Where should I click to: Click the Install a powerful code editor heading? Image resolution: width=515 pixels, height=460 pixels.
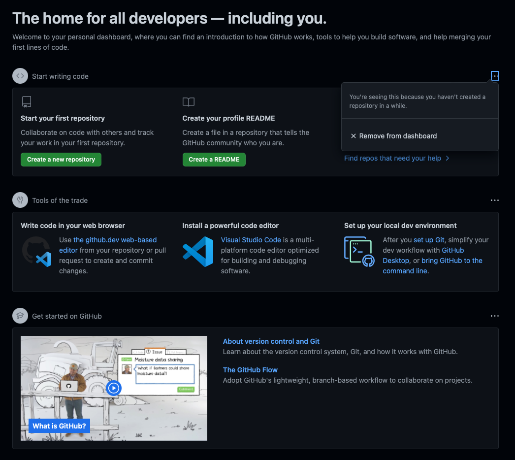tap(230, 226)
